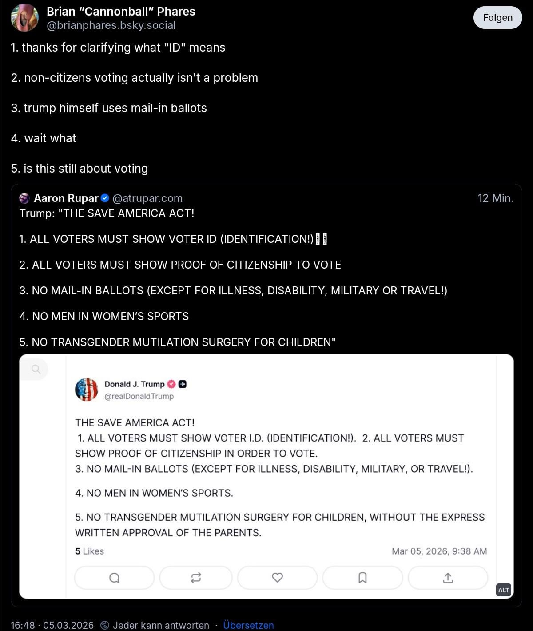Show the image ALT text

pos(503,590)
